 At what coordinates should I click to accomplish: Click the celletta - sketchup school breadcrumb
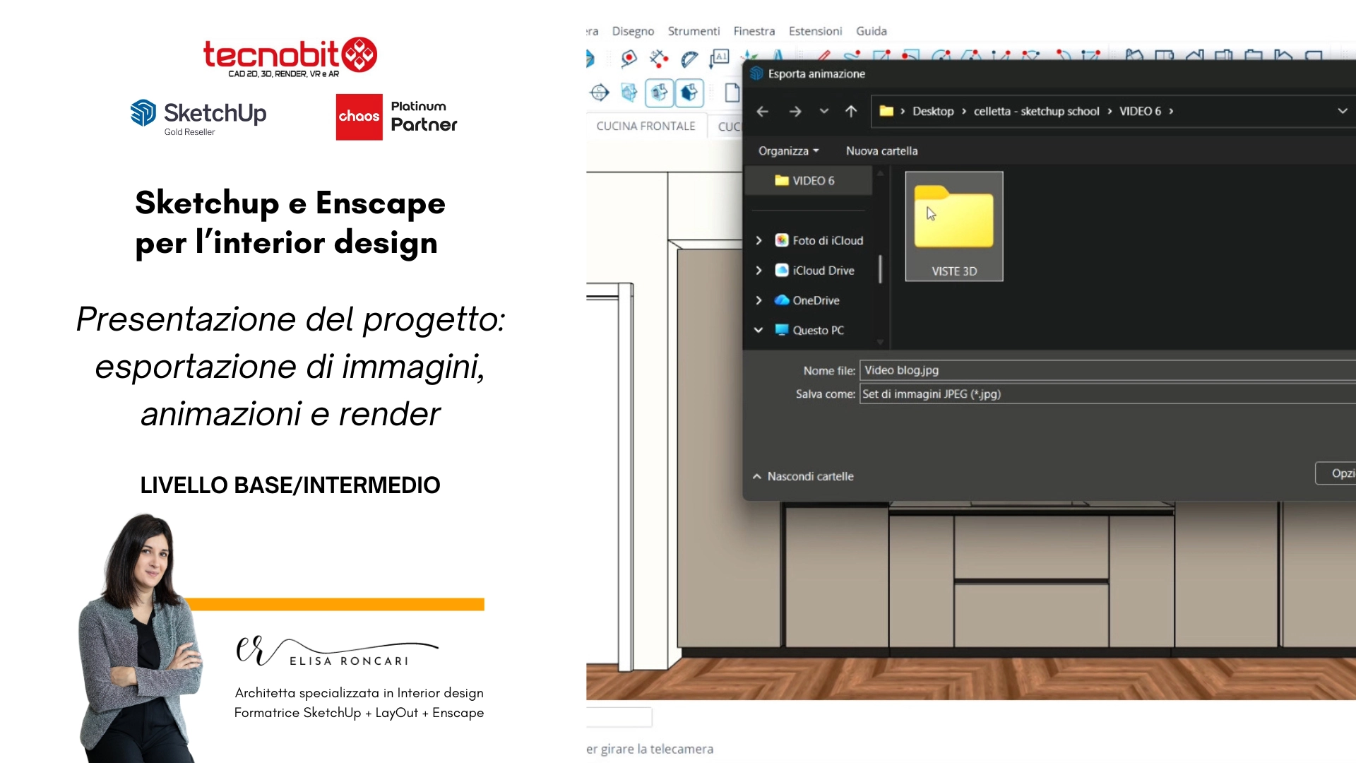coord(1036,111)
